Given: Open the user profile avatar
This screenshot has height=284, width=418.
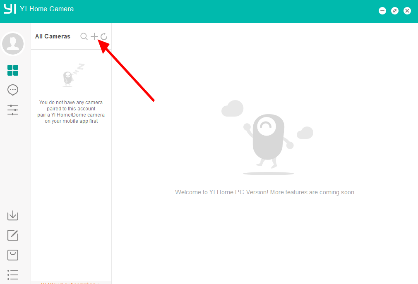Looking at the screenshot, I should tap(13, 43).
